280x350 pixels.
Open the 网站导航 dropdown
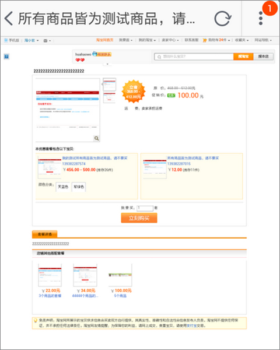coord(263,40)
